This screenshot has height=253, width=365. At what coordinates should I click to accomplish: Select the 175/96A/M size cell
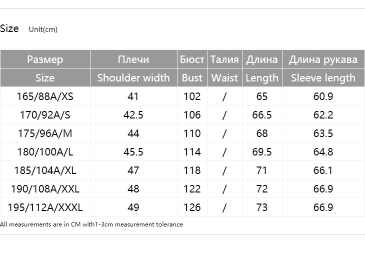45,133
